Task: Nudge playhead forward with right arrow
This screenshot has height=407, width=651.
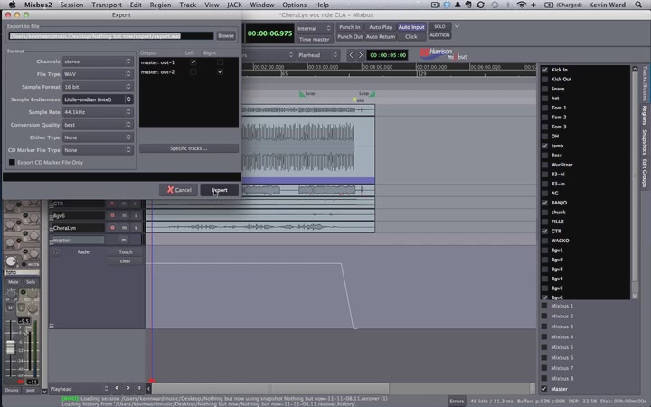Action: pos(361,55)
